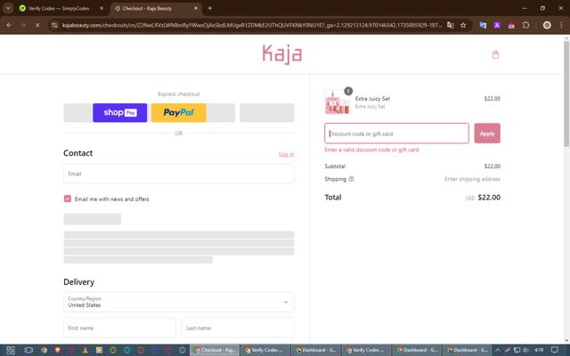
Task: Click the 'Enter shipping address' text
Action: (x=472, y=179)
